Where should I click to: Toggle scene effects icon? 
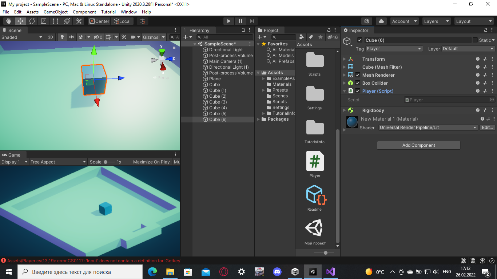[x=81, y=37]
